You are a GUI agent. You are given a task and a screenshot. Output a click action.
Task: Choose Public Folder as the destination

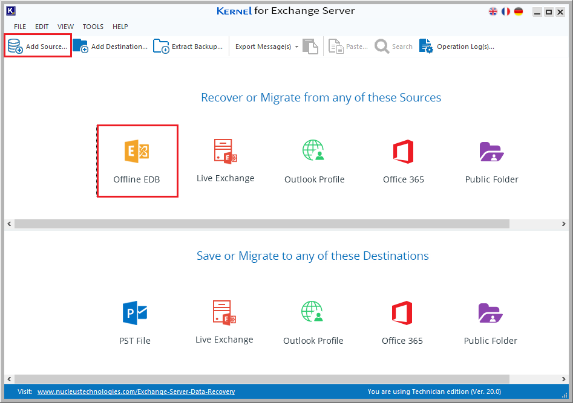tap(491, 323)
